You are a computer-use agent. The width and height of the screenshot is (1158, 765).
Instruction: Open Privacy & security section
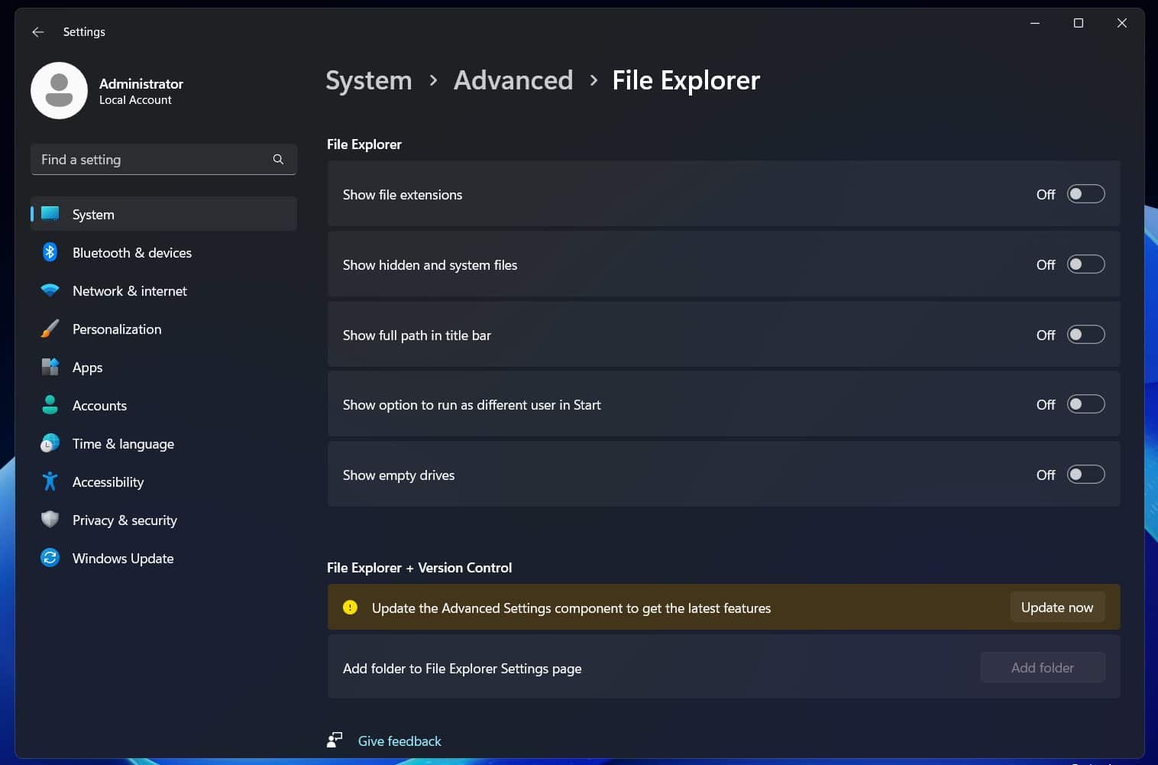125,520
